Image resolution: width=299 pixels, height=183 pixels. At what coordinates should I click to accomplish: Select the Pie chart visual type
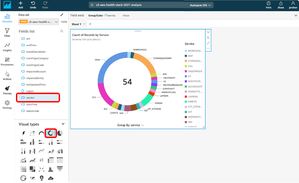[60, 133]
